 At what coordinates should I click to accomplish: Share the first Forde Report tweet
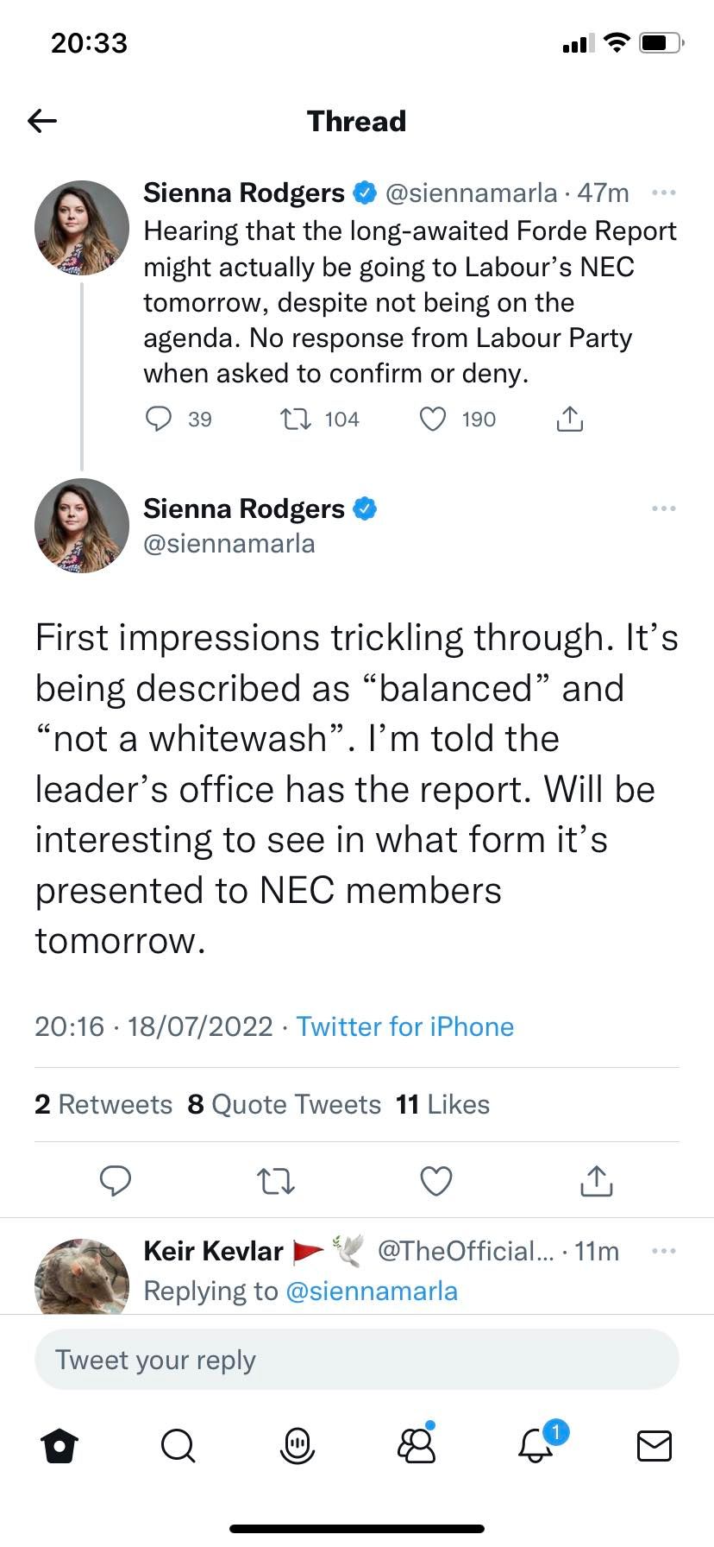(x=569, y=420)
